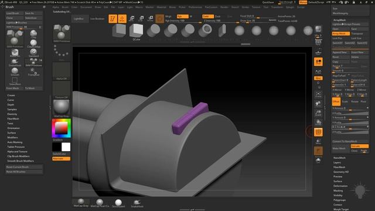
Task: Toggle the Alternate color button
Action: [61, 159]
